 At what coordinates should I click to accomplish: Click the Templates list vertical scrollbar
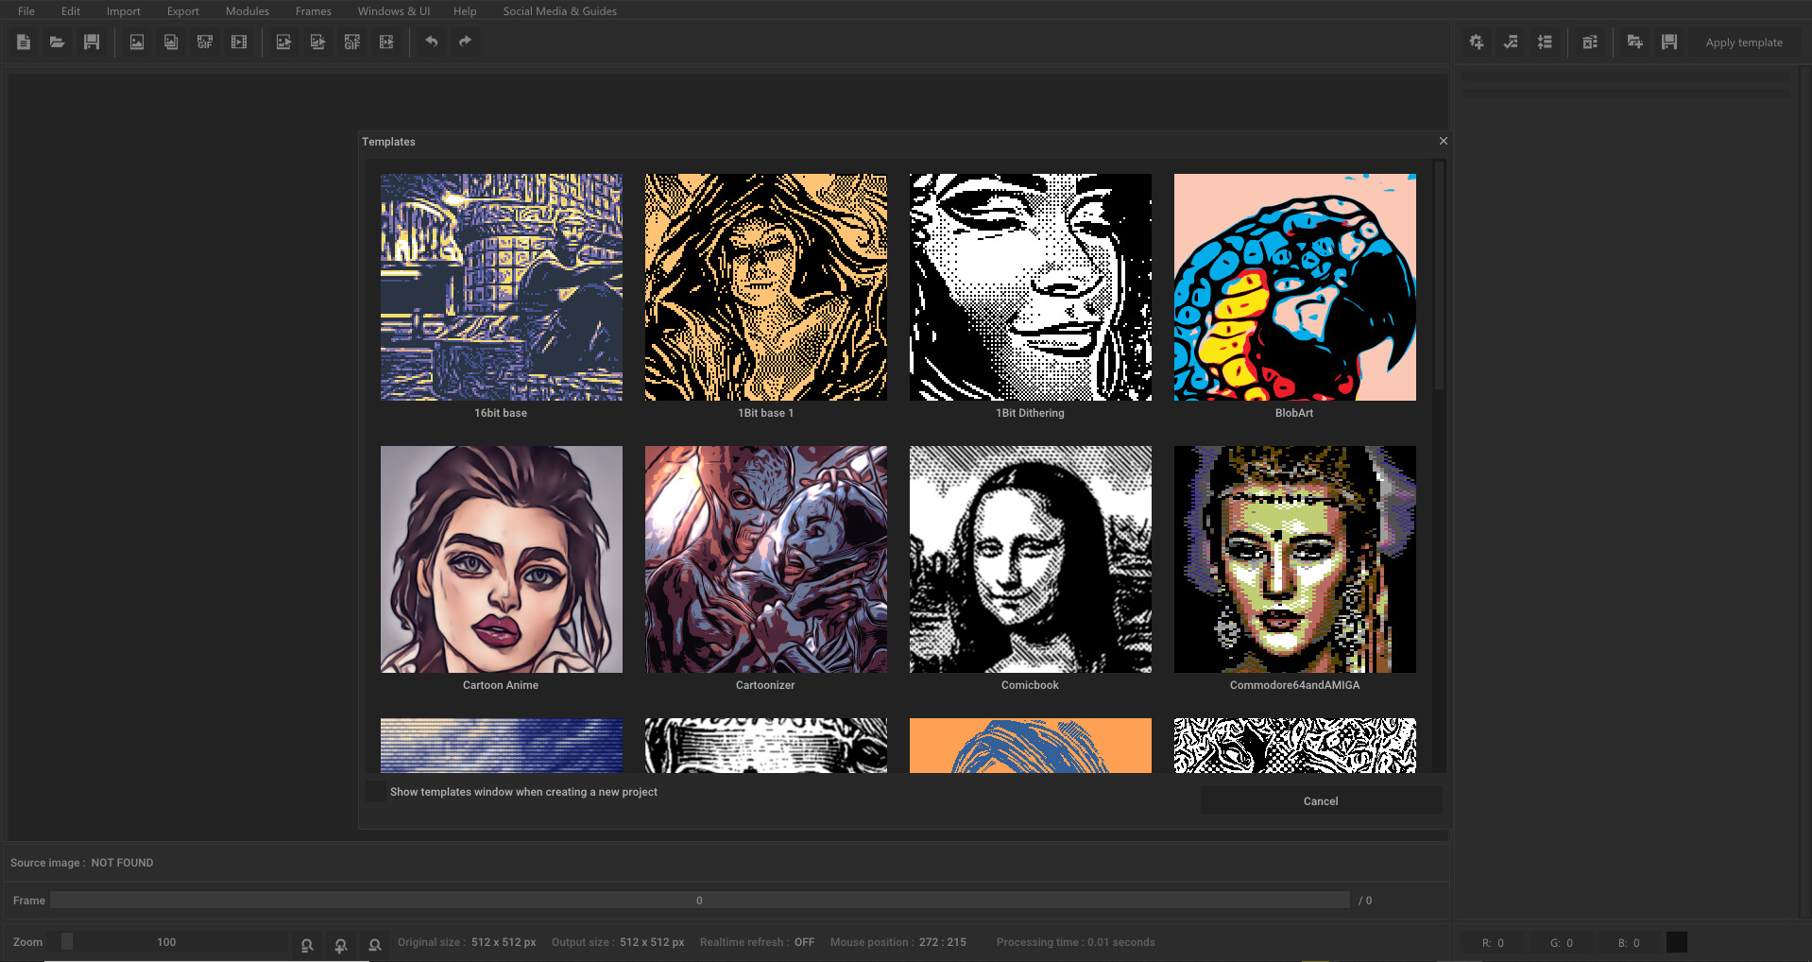click(1439, 274)
